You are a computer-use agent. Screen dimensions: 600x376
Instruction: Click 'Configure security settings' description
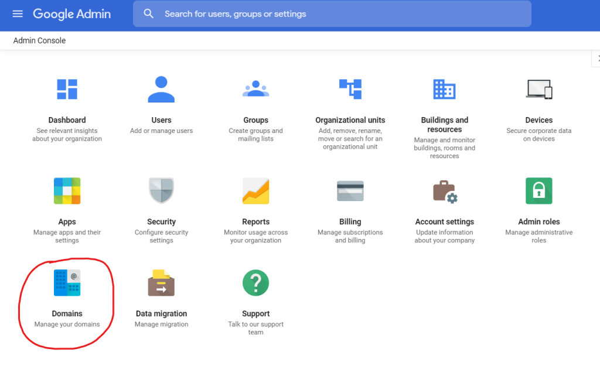point(161,237)
